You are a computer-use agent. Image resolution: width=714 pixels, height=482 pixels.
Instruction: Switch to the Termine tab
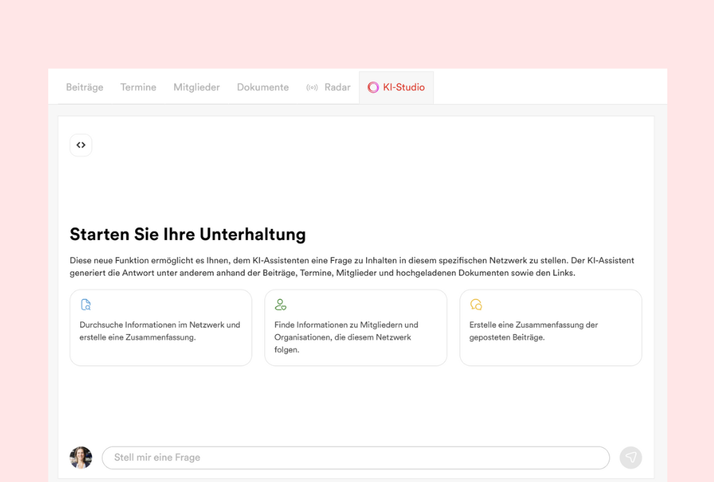coord(138,87)
